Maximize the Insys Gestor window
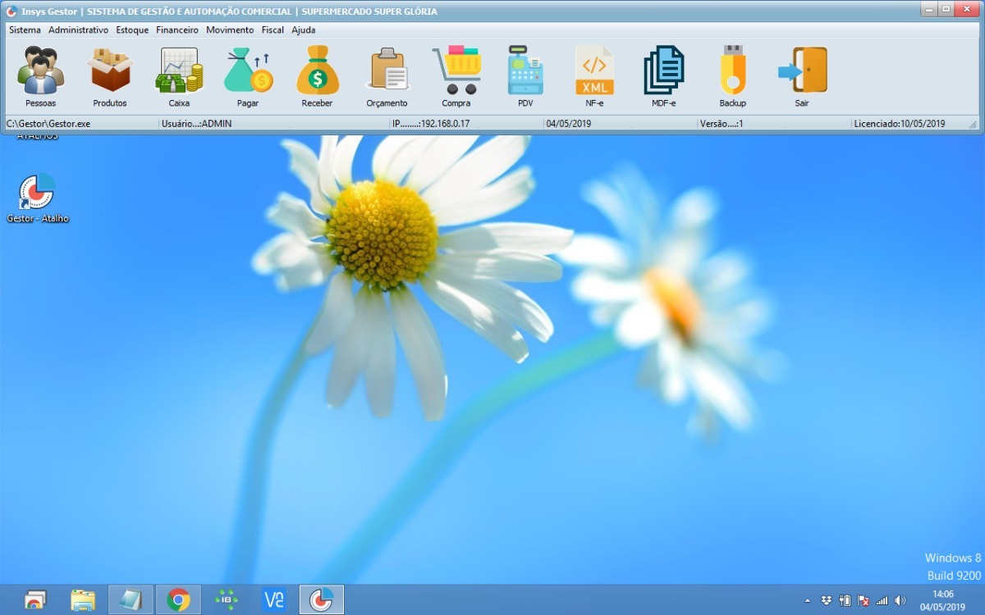 pyautogui.click(x=946, y=10)
